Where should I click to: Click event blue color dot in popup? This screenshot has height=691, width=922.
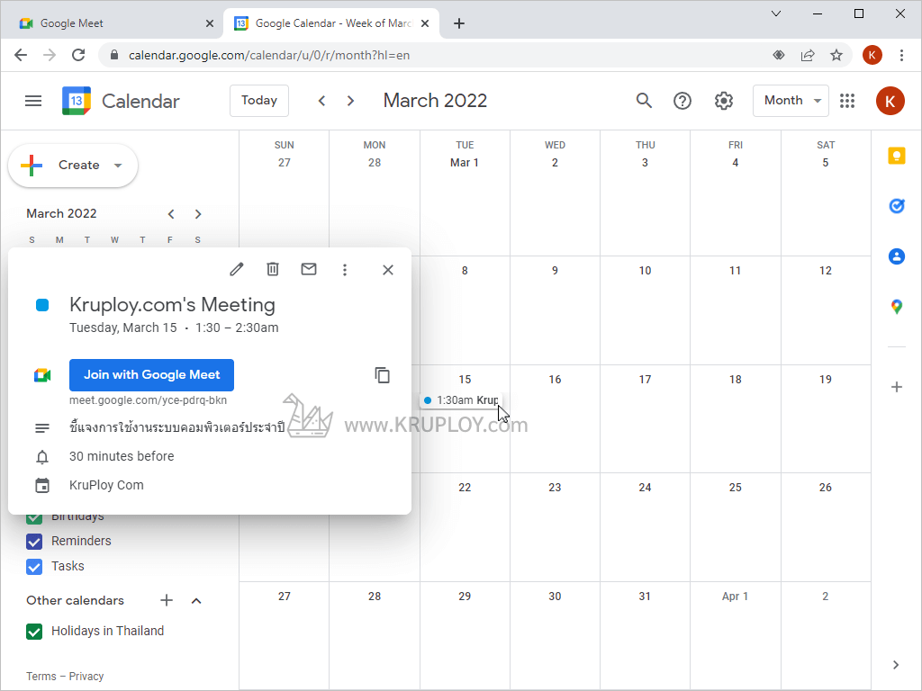(42, 305)
